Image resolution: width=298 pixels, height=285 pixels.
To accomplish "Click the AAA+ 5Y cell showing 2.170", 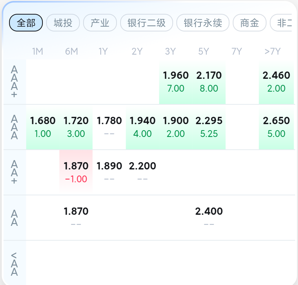I will (209, 82).
